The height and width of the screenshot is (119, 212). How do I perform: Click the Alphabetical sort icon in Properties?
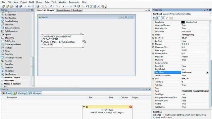[158, 18]
